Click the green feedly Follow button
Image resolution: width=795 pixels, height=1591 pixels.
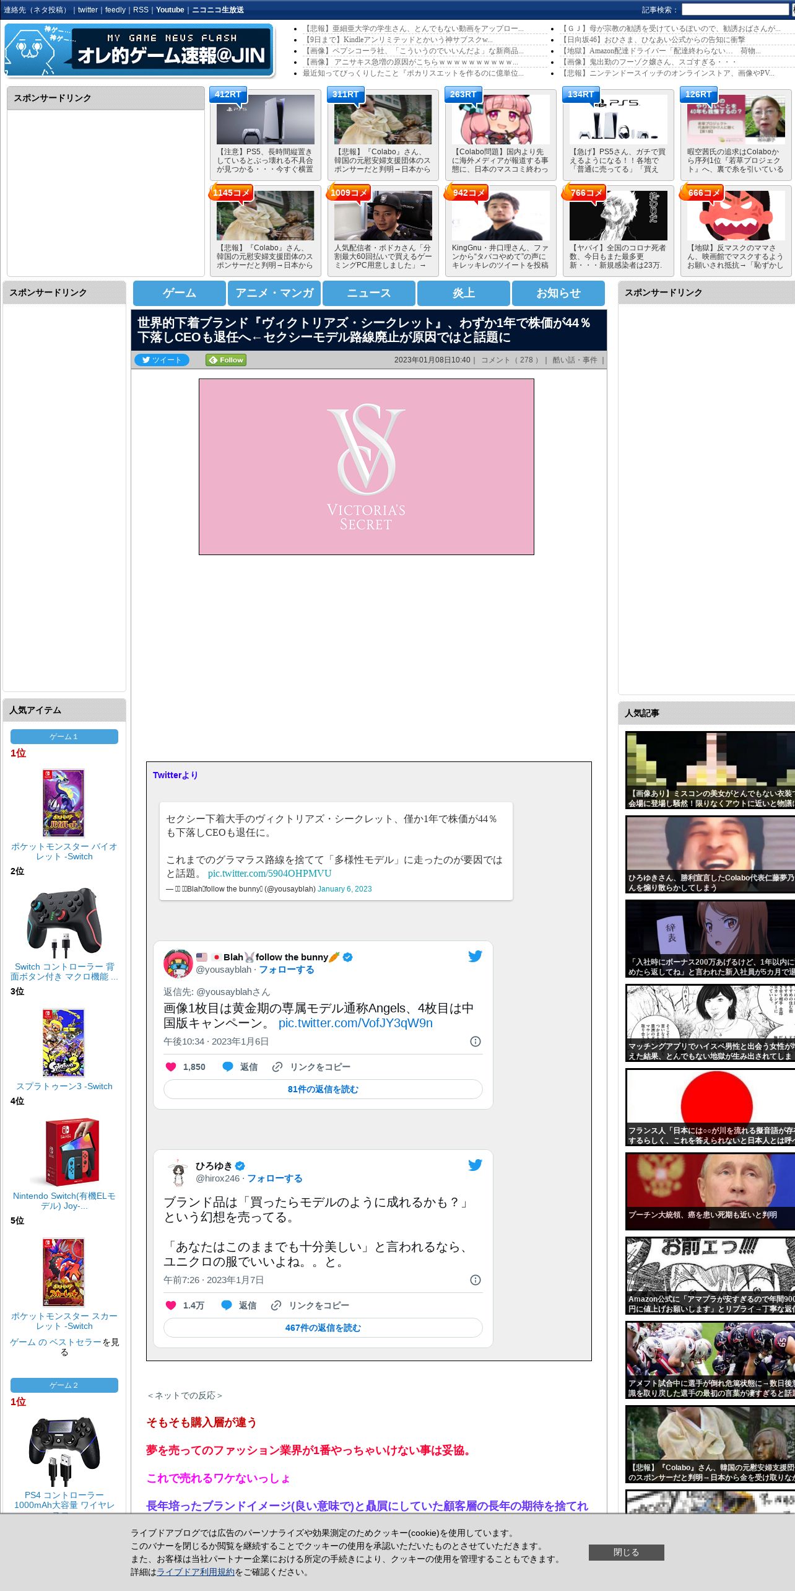(x=226, y=360)
